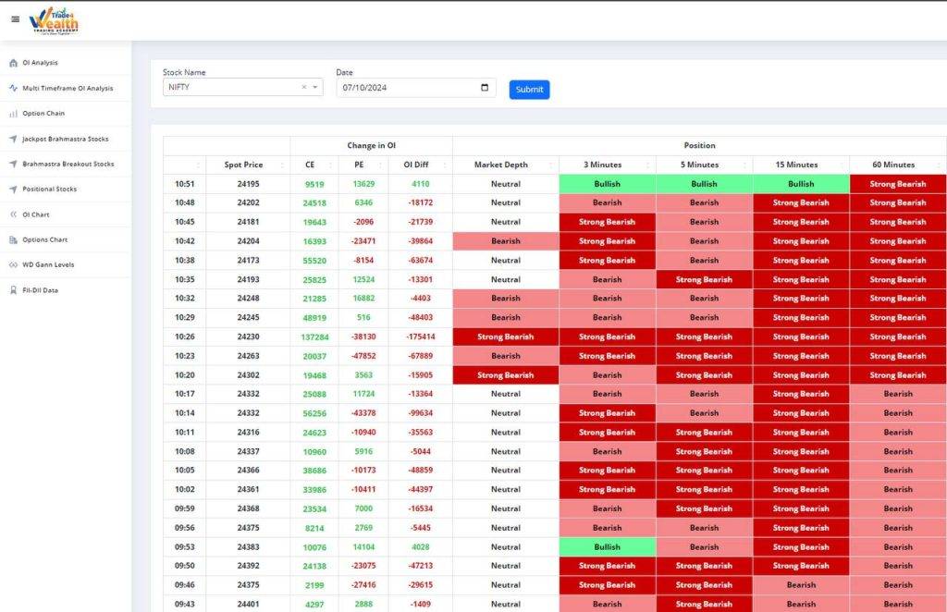
Task: Click the date input showing 07/10/2024
Action: (x=407, y=88)
